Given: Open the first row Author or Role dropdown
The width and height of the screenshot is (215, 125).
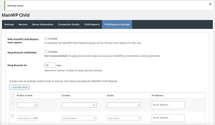Looking at the screenshot, I should [27, 105].
